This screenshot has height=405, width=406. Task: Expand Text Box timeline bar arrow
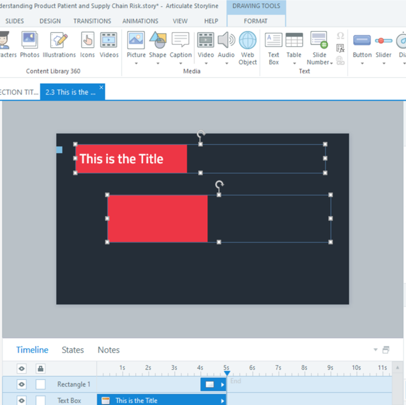tap(222, 401)
